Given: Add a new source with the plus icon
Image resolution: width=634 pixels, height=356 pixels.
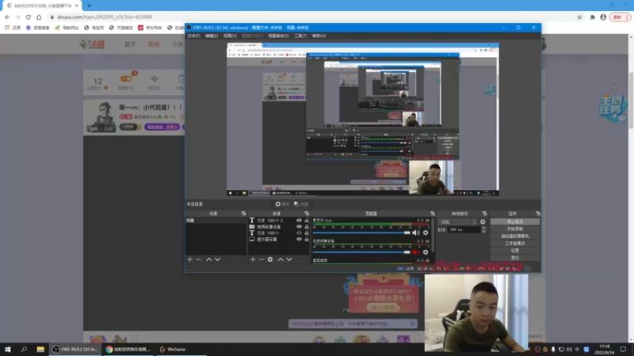Looking at the screenshot, I should [253, 259].
